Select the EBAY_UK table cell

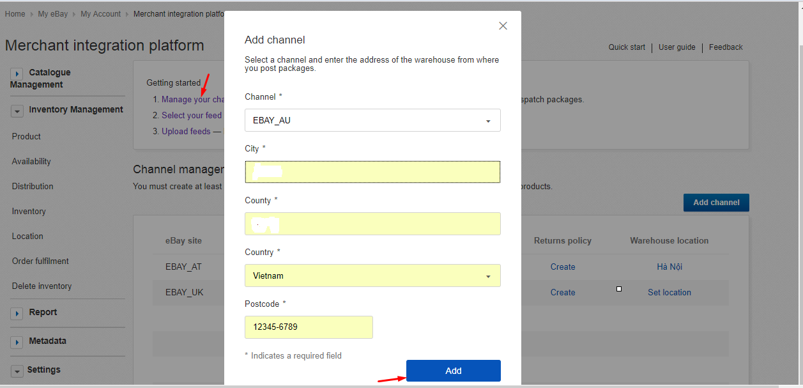pos(184,293)
